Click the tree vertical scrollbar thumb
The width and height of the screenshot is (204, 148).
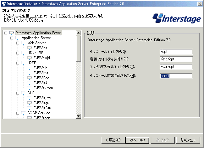coord(78,48)
